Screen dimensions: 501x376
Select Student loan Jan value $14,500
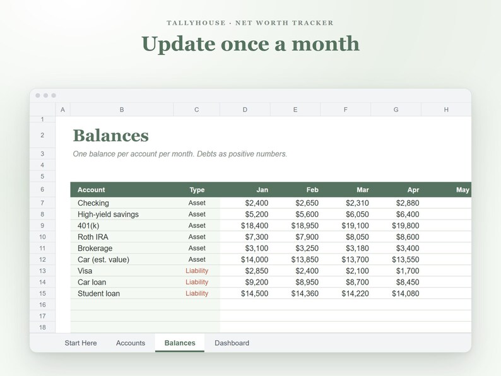(245, 293)
